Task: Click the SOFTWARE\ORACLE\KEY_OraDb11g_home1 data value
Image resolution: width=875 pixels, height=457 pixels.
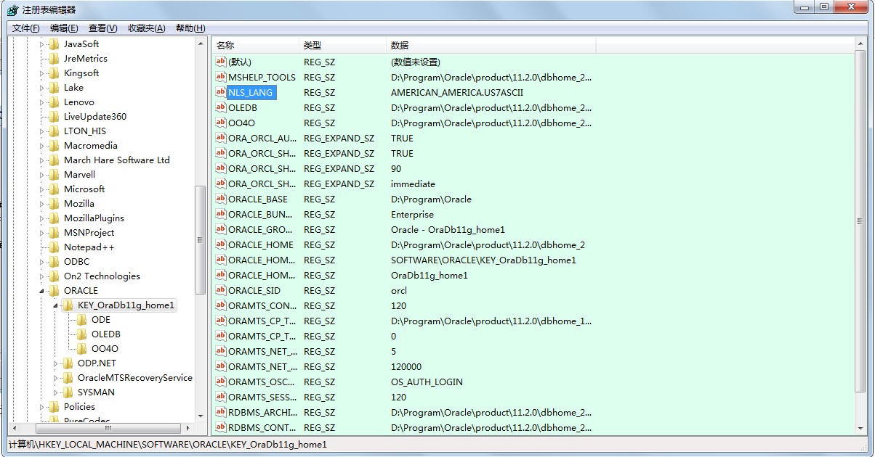Action: coord(483,260)
